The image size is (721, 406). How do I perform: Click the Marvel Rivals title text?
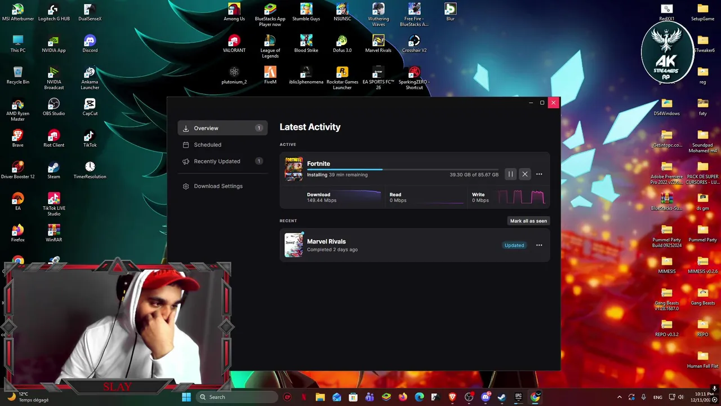(x=326, y=241)
